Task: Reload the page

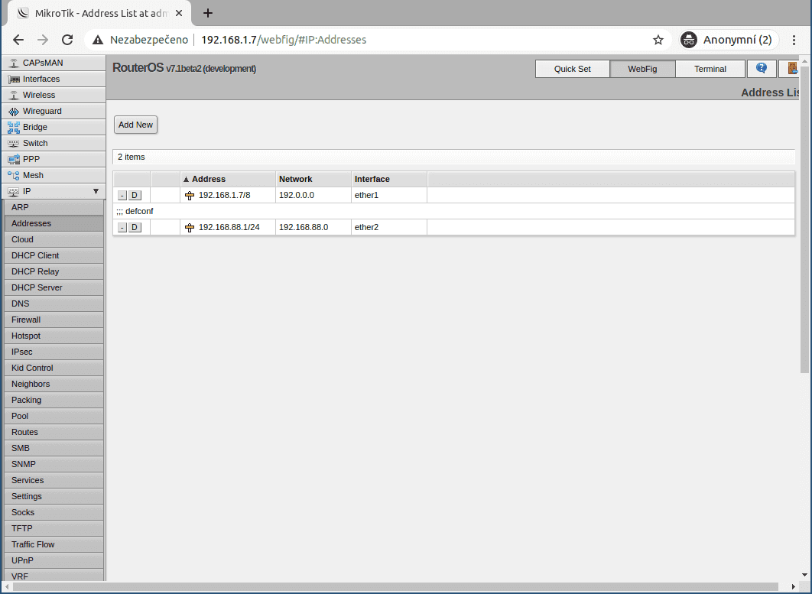Action: [67, 40]
